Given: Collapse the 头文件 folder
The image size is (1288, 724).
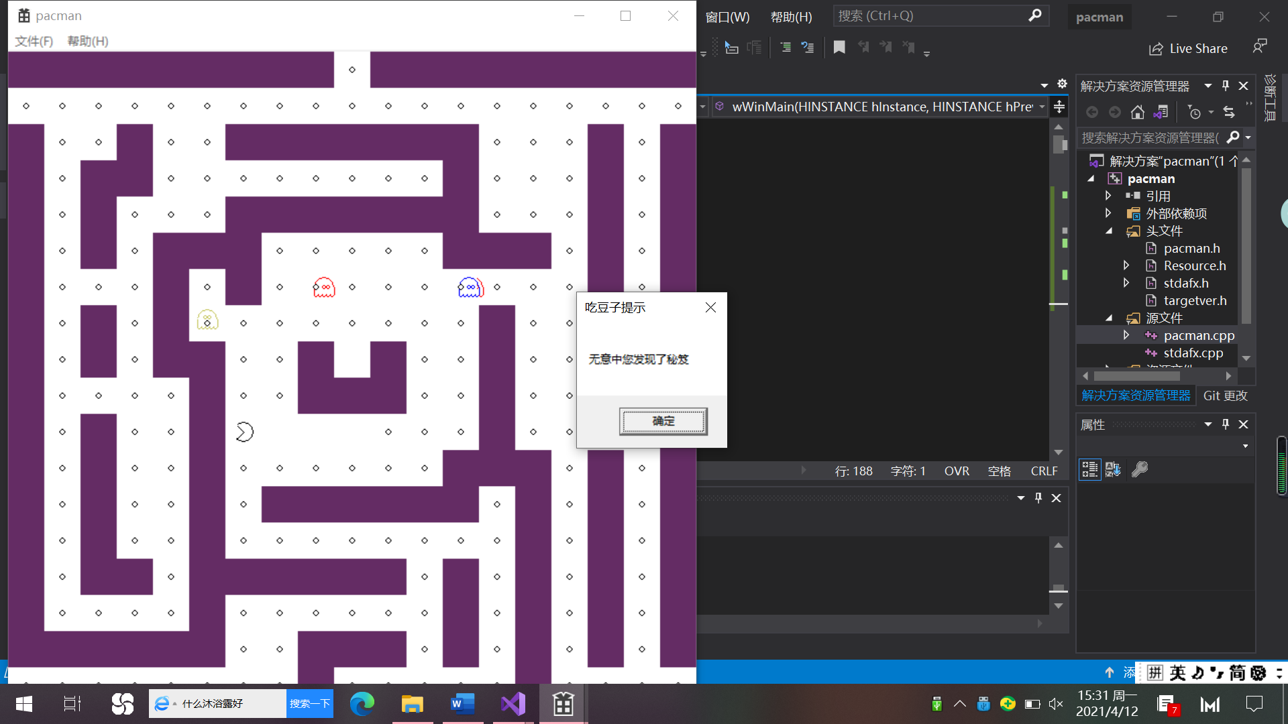Looking at the screenshot, I should (x=1109, y=231).
